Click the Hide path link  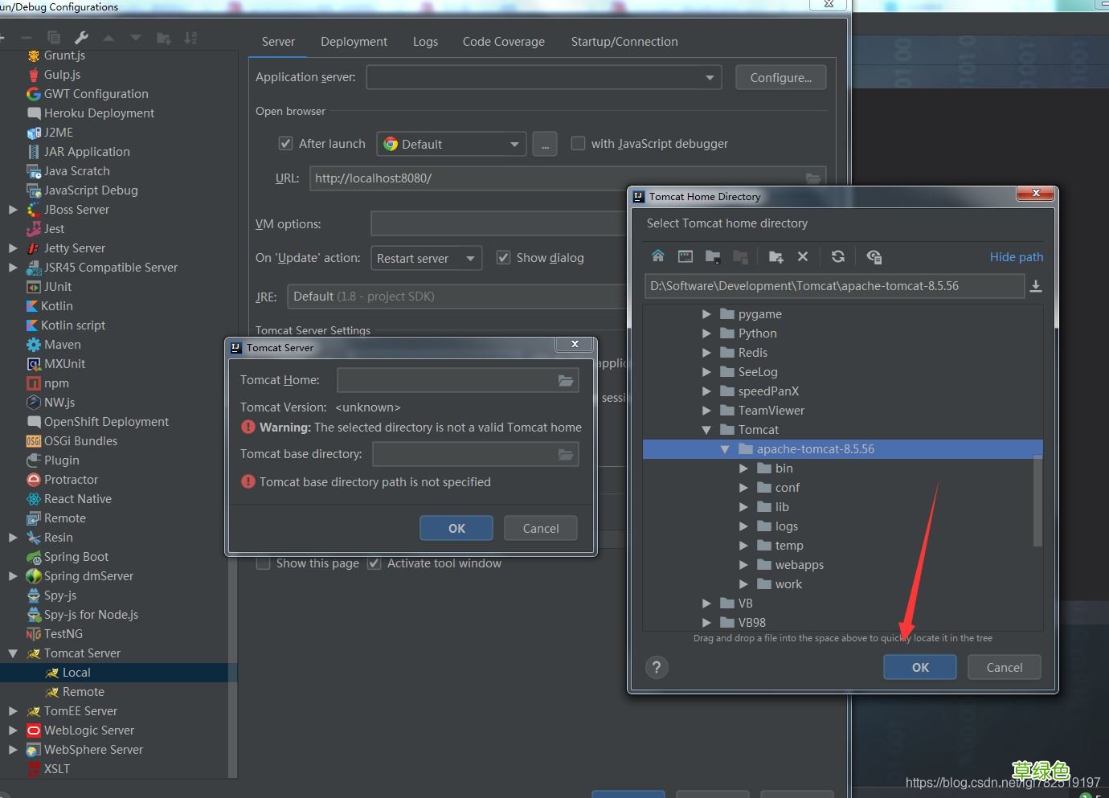coord(1016,257)
